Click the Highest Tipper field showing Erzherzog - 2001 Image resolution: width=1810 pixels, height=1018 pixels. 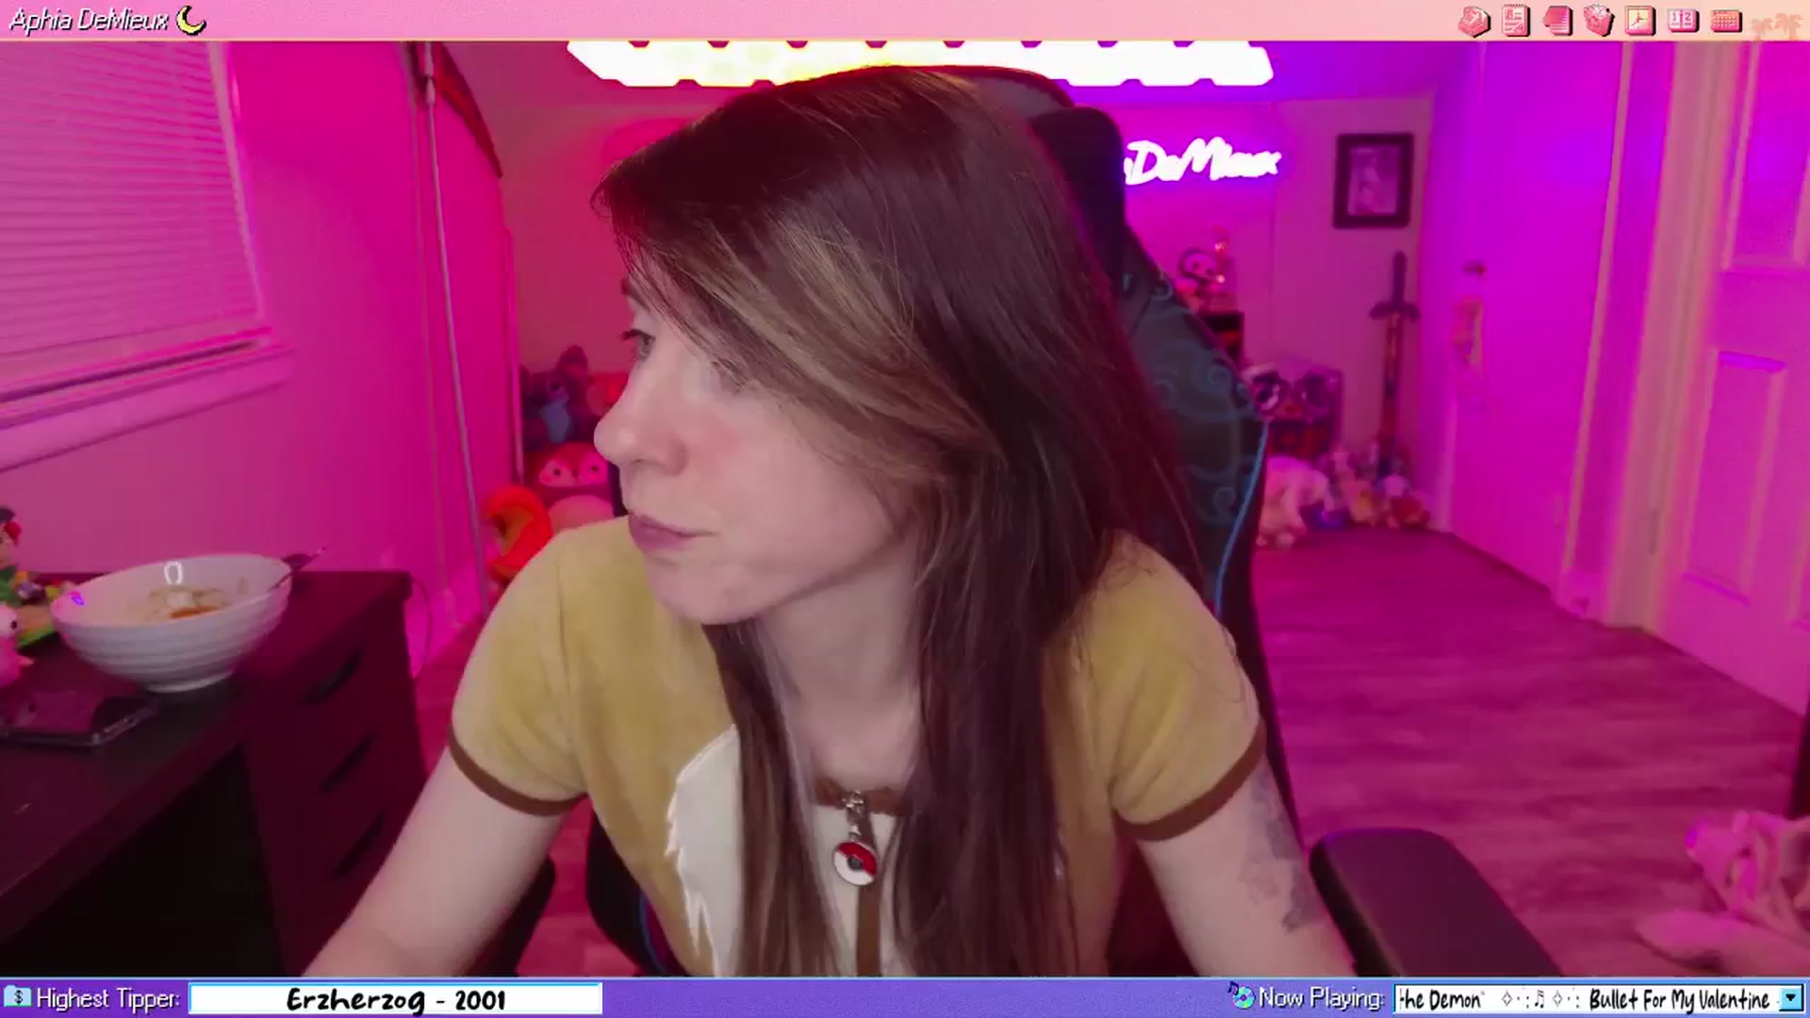(x=396, y=999)
